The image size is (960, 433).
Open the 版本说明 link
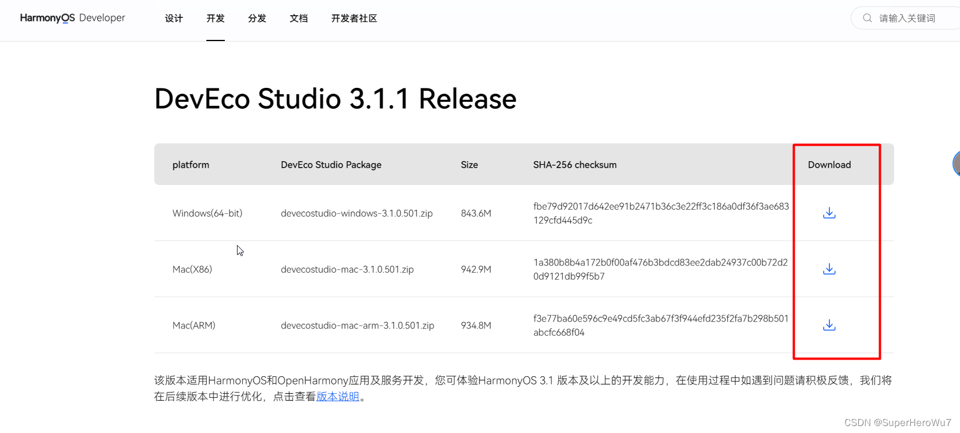338,397
